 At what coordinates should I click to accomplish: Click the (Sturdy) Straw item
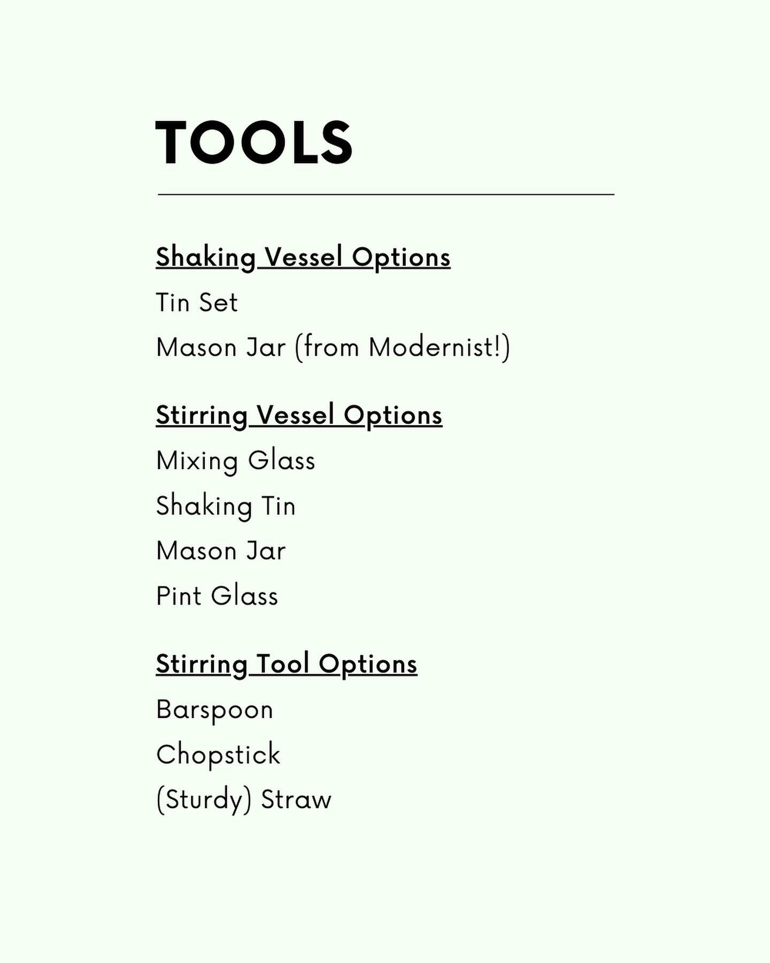coord(243,800)
